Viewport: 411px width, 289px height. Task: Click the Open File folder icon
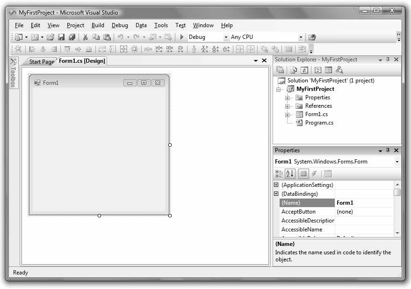(x=50, y=37)
